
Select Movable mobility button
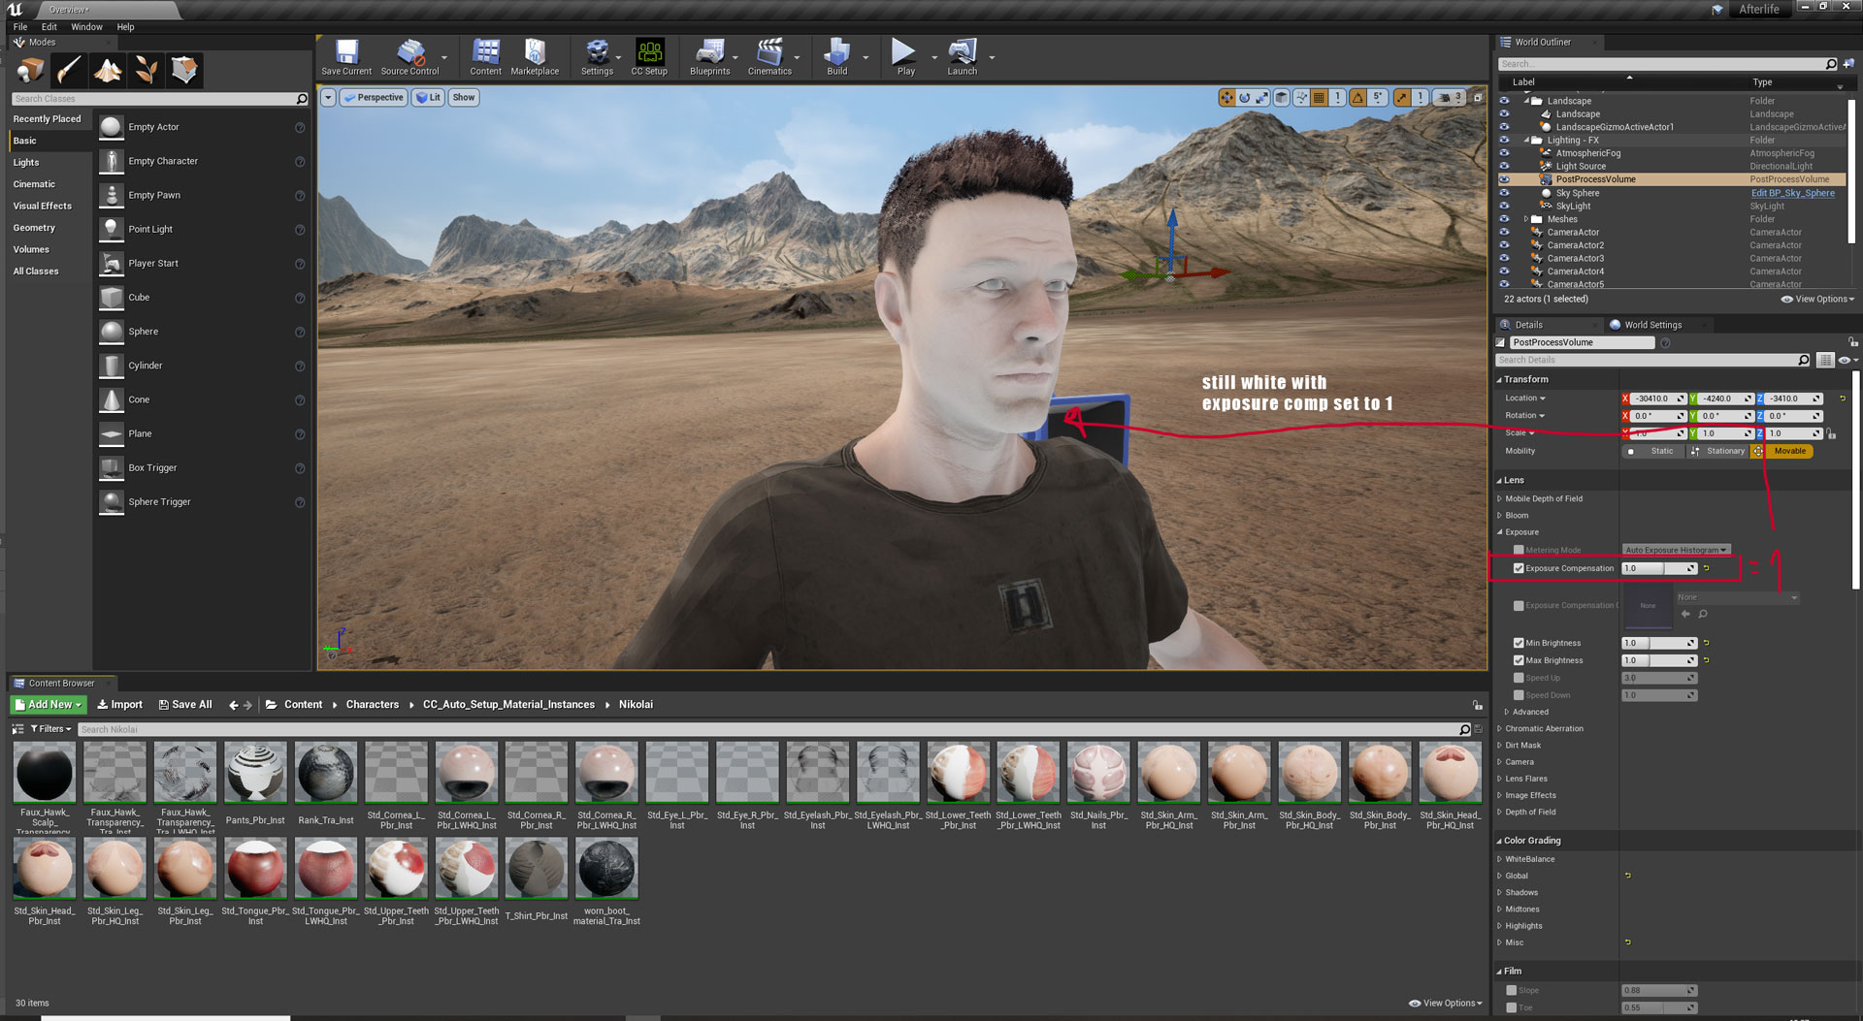1782,451
